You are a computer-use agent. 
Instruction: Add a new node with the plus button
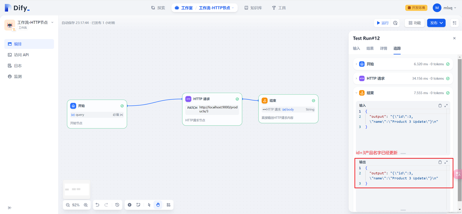point(130,205)
